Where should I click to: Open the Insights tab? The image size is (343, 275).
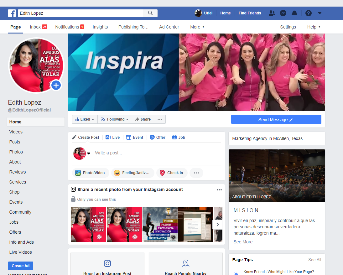tap(100, 27)
